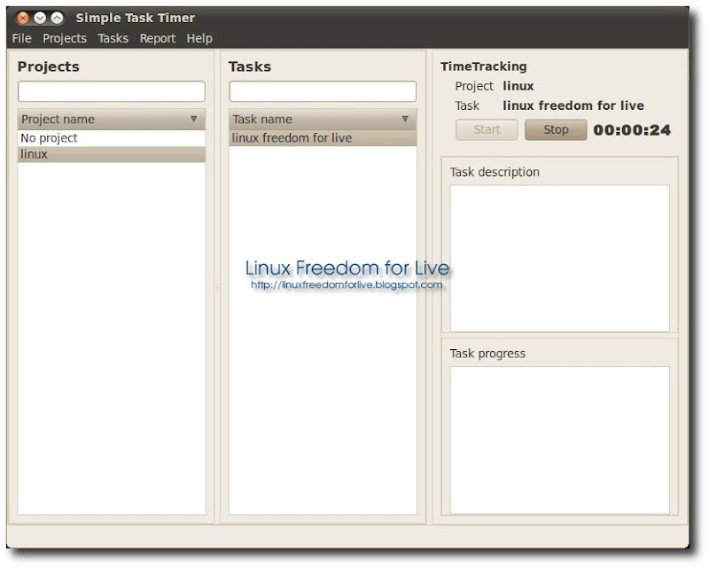Click the TimeTracking task name 'linux freedom for live'
Screen dimensions: 709x568
pos(573,105)
